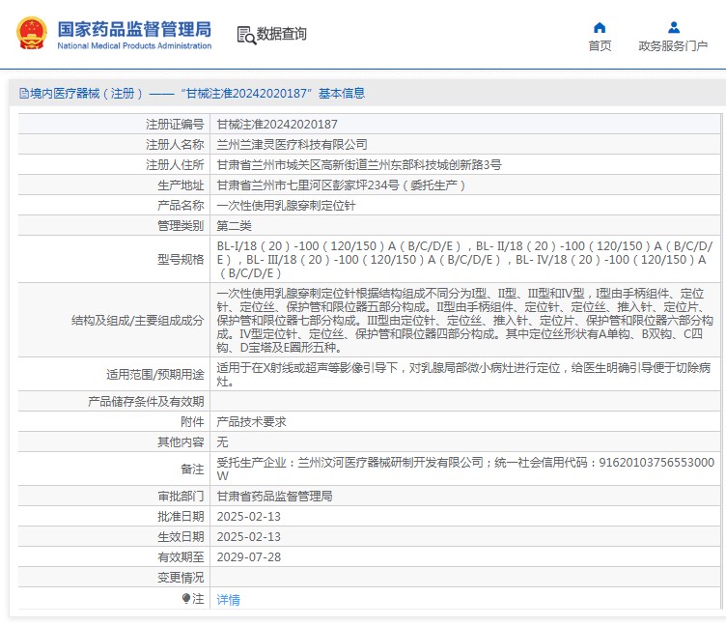Click the 有效期至 label
Viewport: 726px width, 626px height.
(x=181, y=557)
